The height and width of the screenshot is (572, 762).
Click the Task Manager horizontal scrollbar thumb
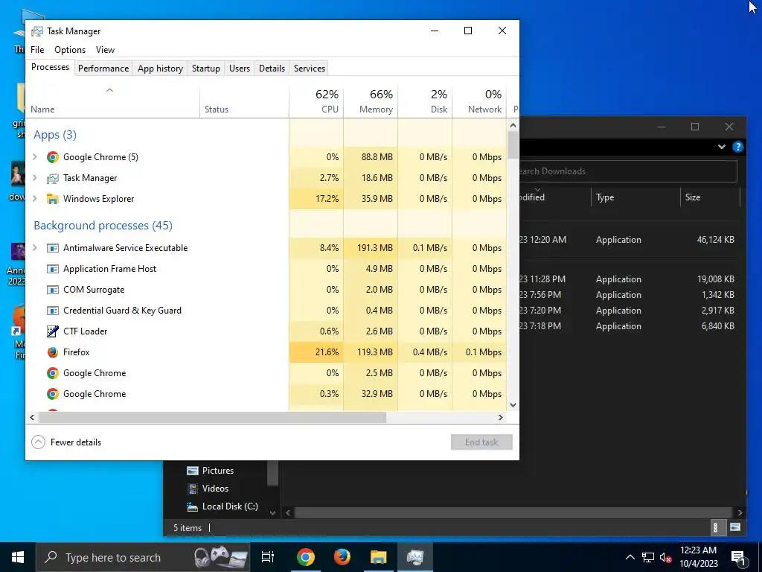[x=212, y=417]
